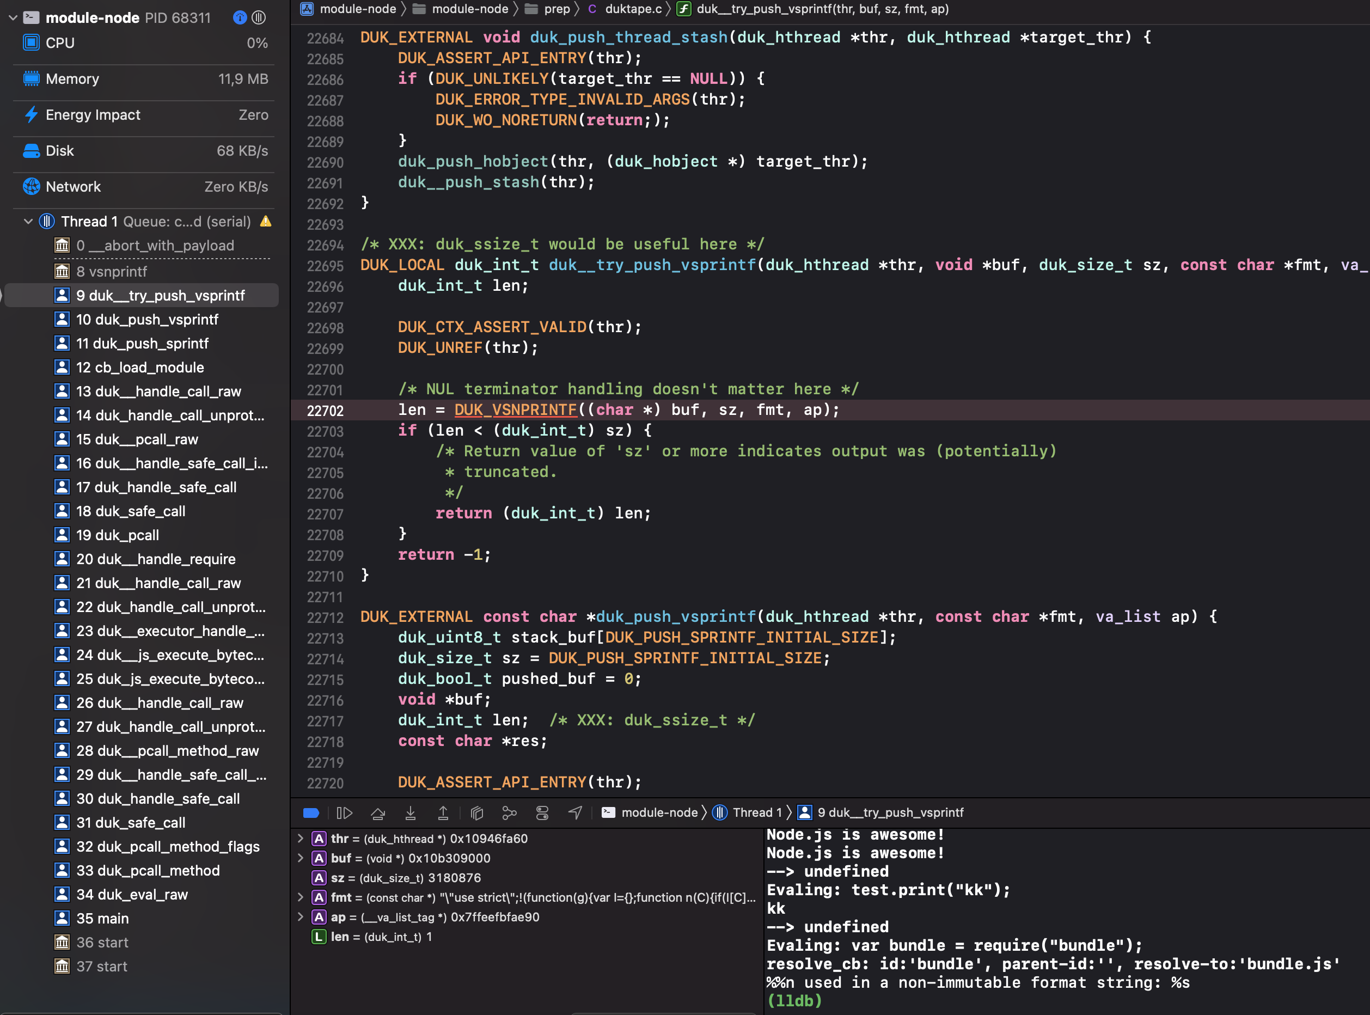Viewport: 1370px width, 1015px height.
Task: Toggle the performance gauges view beside module-node
Action: pos(239,18)
